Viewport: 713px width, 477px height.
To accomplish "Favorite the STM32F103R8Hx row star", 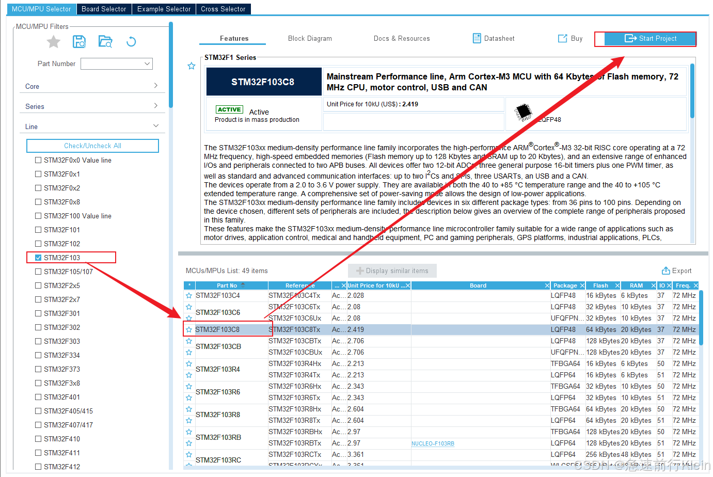I will (189, 409).
